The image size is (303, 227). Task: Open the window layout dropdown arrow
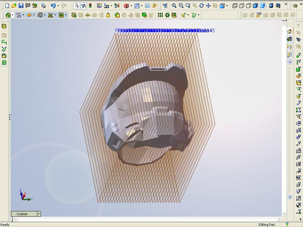142,6
